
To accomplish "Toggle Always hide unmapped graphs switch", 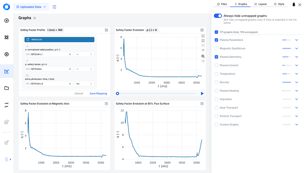I will (218, 16).
